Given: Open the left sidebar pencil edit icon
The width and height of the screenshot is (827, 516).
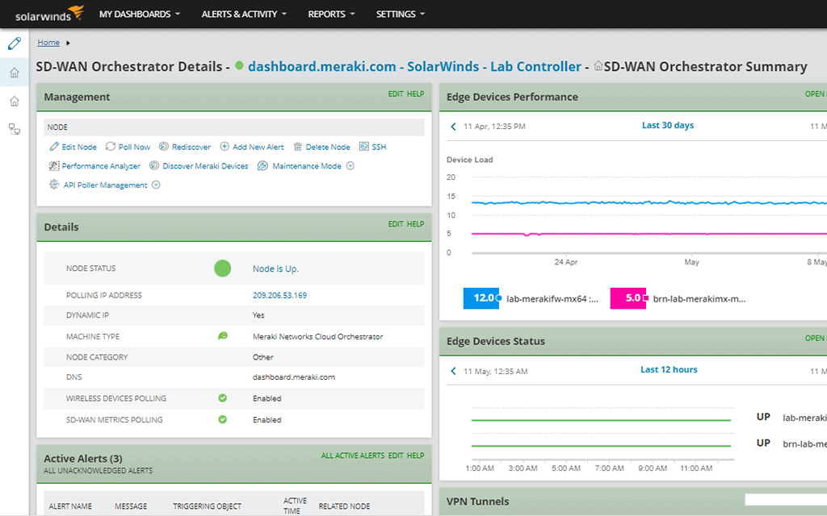Looking at the screenshot, I should [x=14, y=43].
